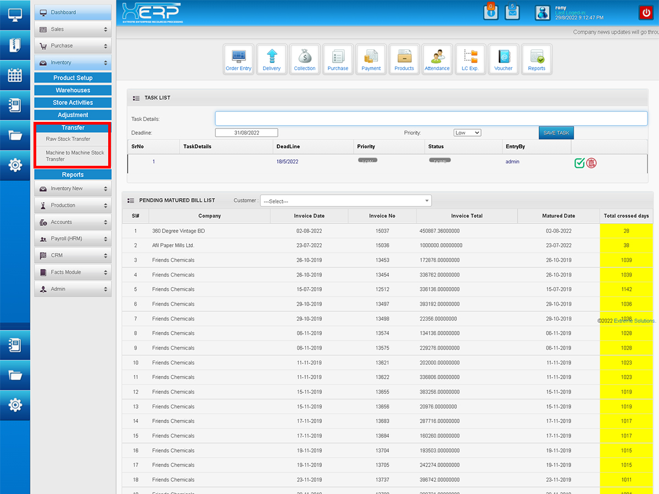
Task: Expand the Accounts sidebar menu
Action: click(73, 222)
